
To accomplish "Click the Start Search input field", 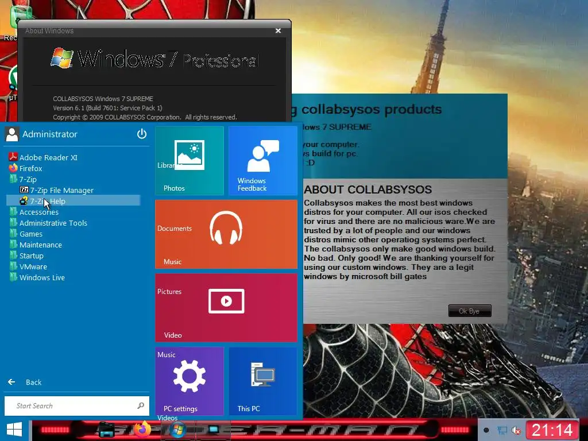I will coord(76,406).
